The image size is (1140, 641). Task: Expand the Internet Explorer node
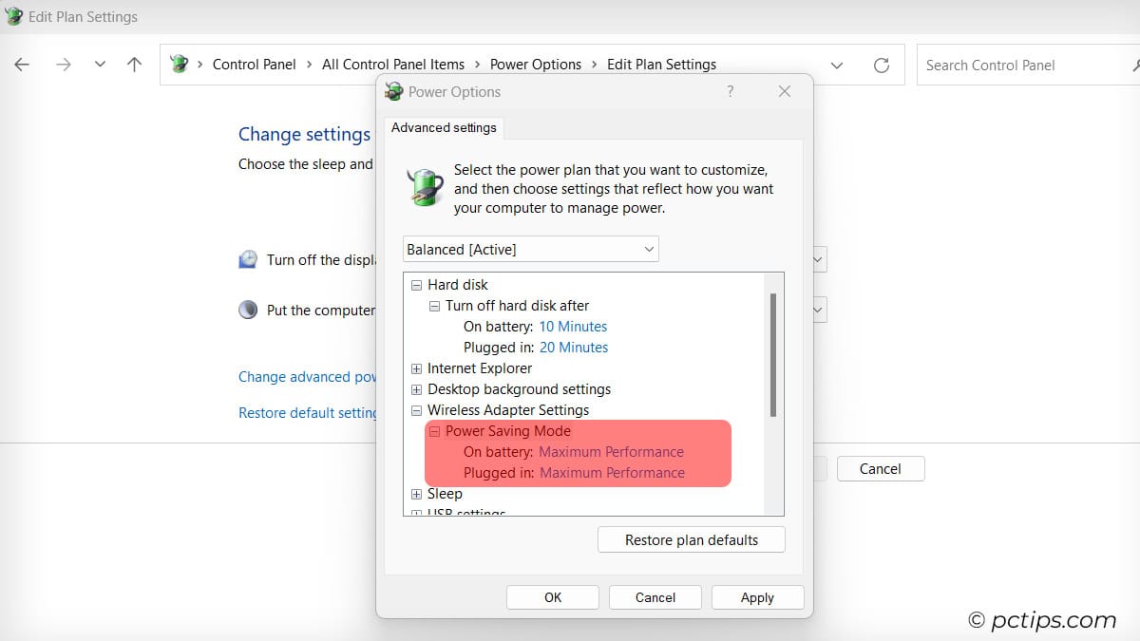[x=416, y=368]
